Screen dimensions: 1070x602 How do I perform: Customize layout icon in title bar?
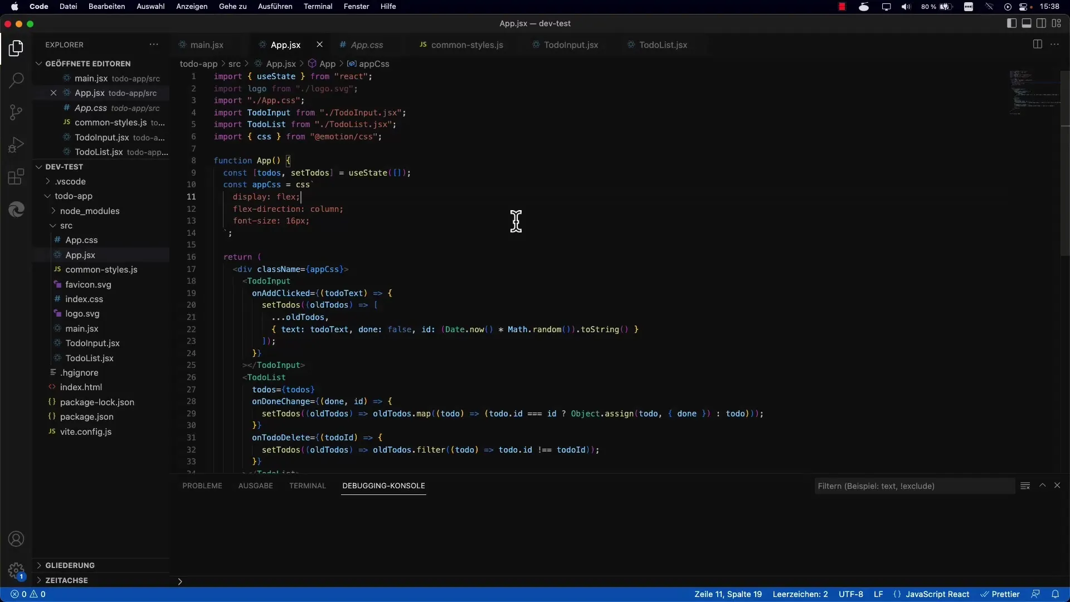[x=1057, y=23]
